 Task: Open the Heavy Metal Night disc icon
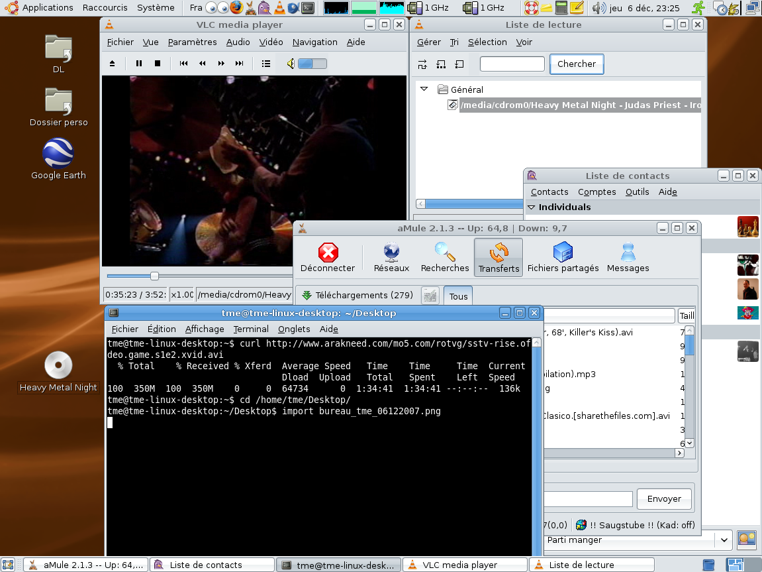(58, 372)
